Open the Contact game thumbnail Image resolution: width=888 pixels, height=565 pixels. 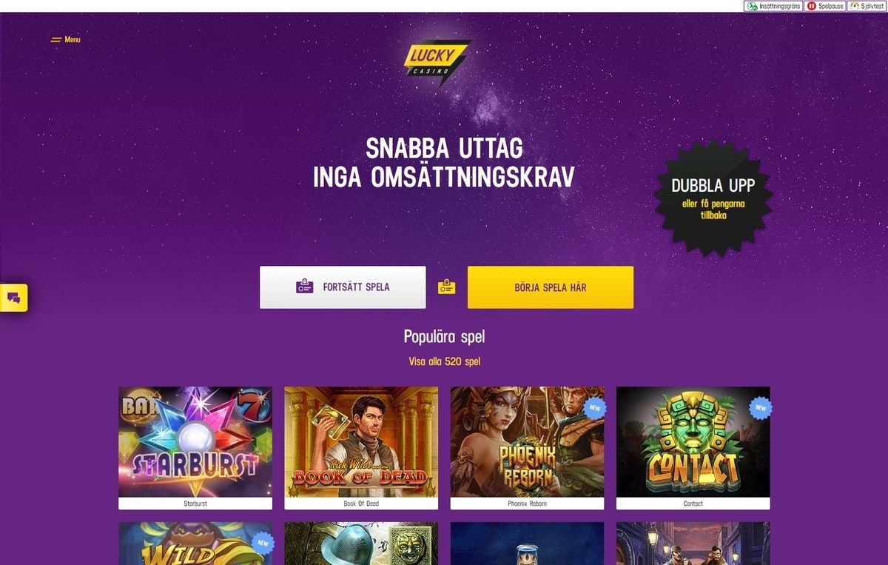pyautogui.click(x=693, y=448)
